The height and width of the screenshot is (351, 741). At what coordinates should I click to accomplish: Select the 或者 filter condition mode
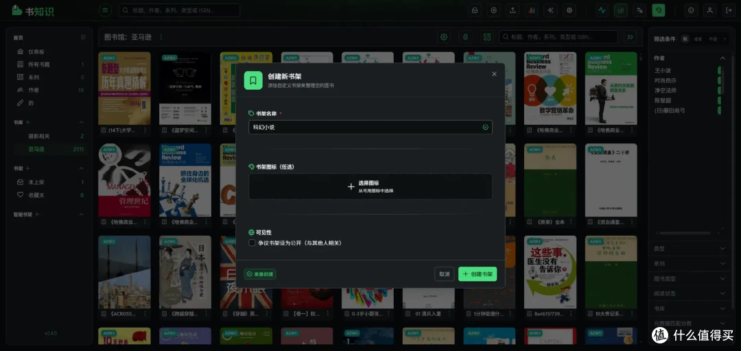[x=698, y=39]
